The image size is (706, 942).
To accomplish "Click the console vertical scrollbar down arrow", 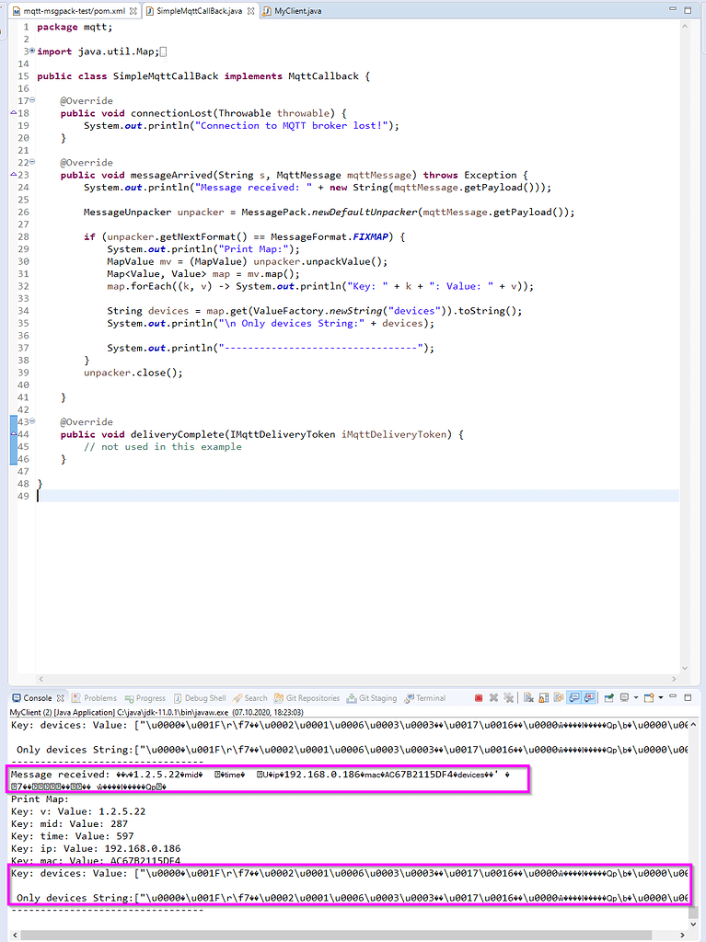I will [x=693, y=924].
